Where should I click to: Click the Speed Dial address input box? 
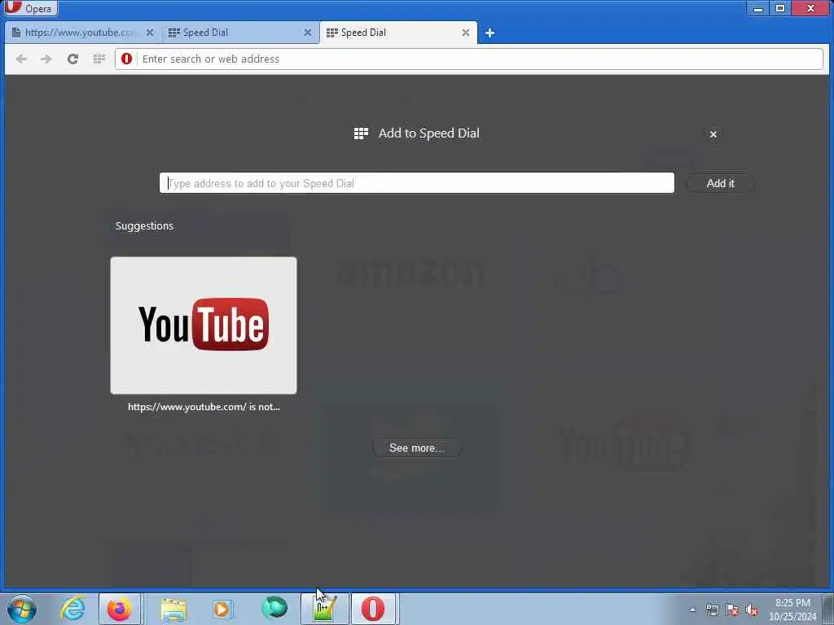point(416,183)
